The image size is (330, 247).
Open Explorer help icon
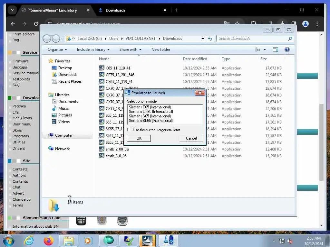tap(287, 50)
